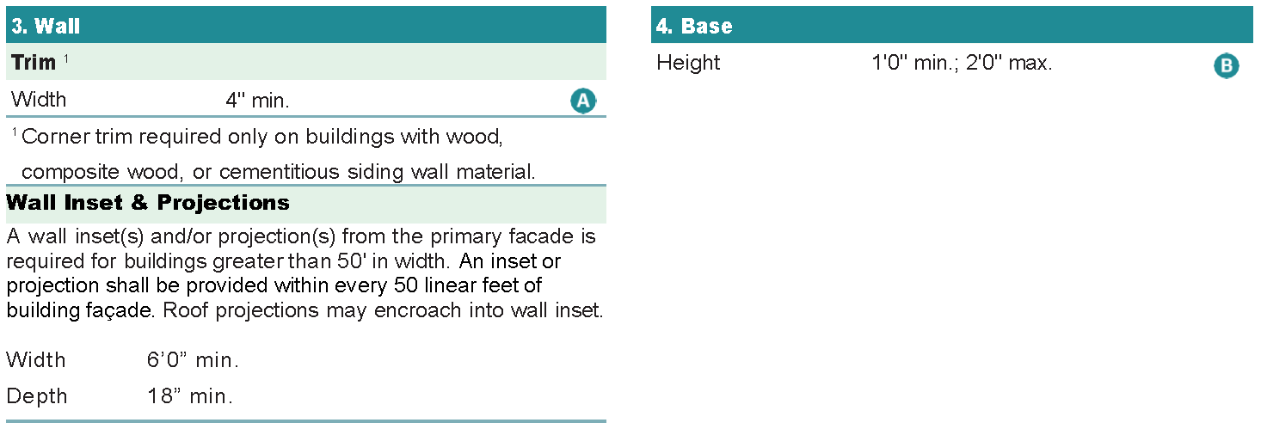The width and height of the screenshot is (1261, 435).
Task: Click the "Height" label in Base section
Action: click(x=688, y=63)
